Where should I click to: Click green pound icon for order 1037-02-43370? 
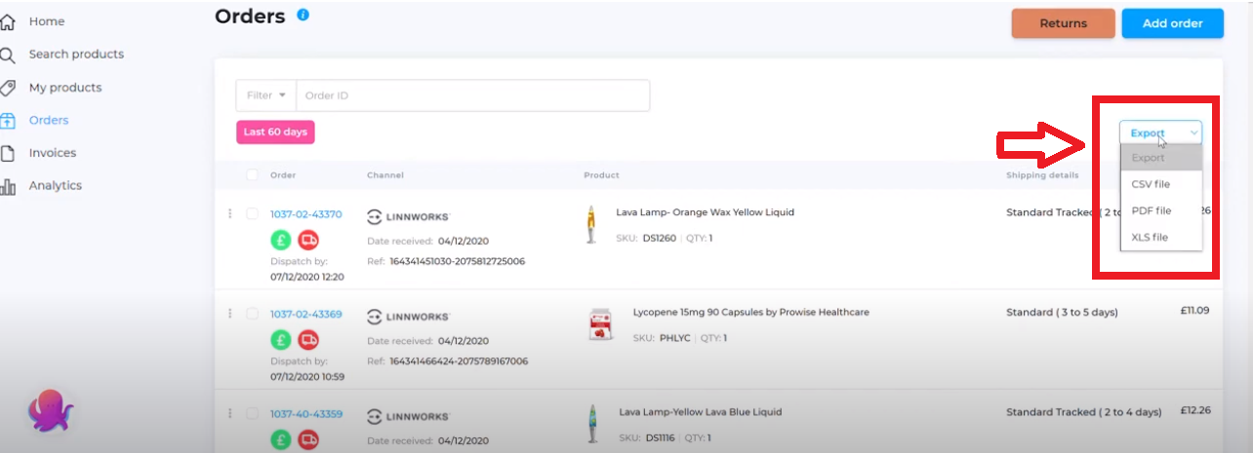(x=281, y=240)
